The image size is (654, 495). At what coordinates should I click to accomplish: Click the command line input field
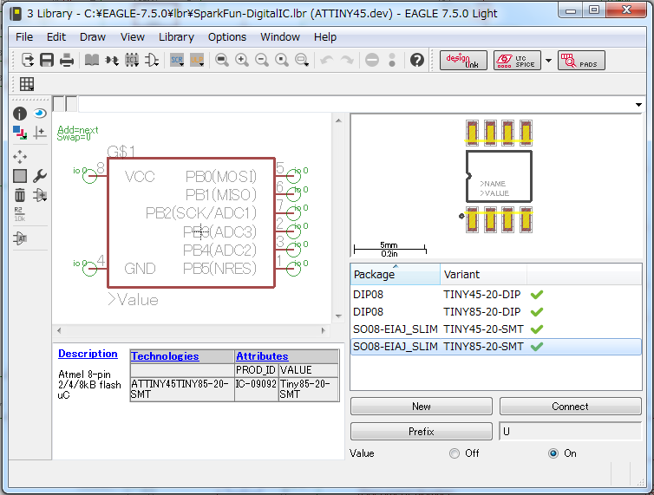tap(356, 104)
